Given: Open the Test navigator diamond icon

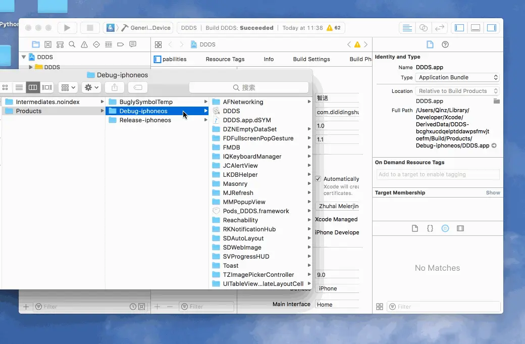Looking at the screenshot, I should tap(96, 44).
